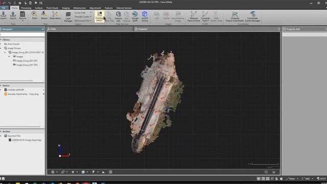Switch to the Adjustments ribbon tab
Screen dimensions: 327x184
click(95, 8)
